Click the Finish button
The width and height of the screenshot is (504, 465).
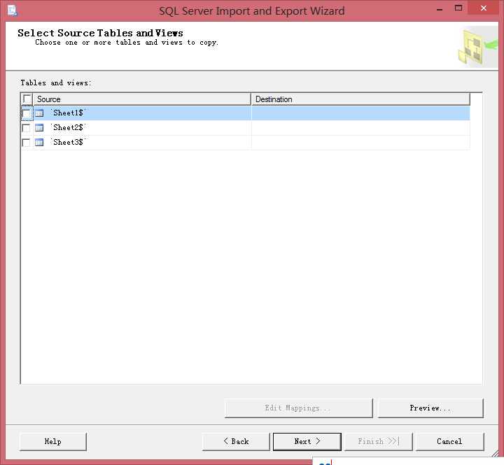pos(378,441)
